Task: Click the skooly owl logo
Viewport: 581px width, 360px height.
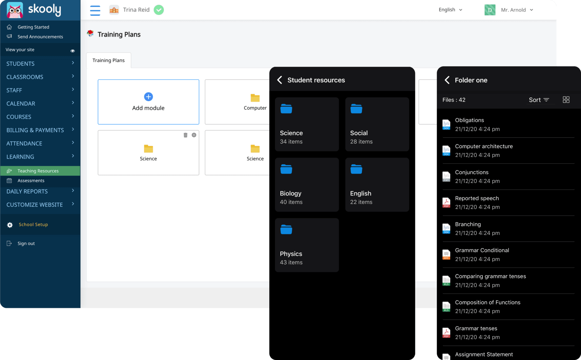Action: (15, 10)
